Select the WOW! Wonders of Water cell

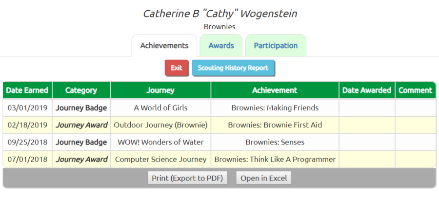(x=160, y=142)
